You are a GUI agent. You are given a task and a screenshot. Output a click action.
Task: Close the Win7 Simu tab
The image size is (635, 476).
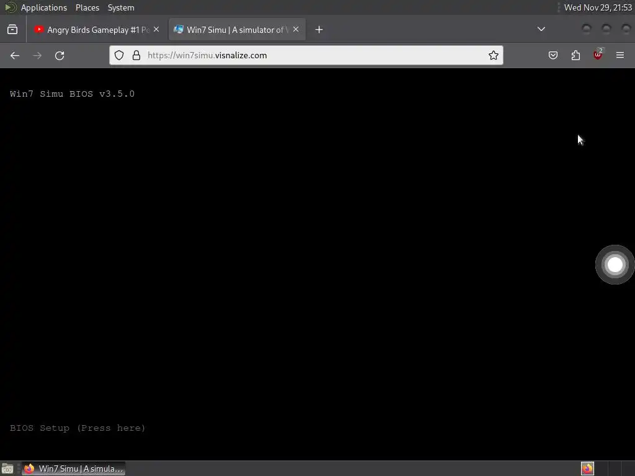tap(296, 29)
